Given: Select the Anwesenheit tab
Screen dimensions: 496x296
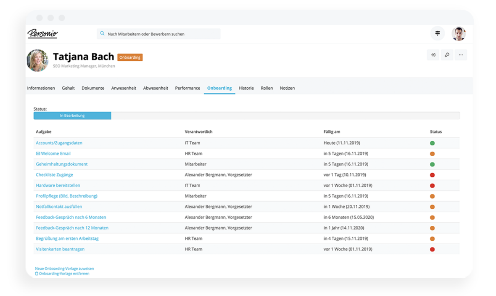Looking at the screenshot, I should pos(124,88).
